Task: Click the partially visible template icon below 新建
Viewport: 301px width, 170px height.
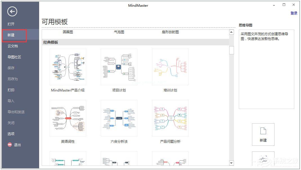Action: click(x=263, y=159)
